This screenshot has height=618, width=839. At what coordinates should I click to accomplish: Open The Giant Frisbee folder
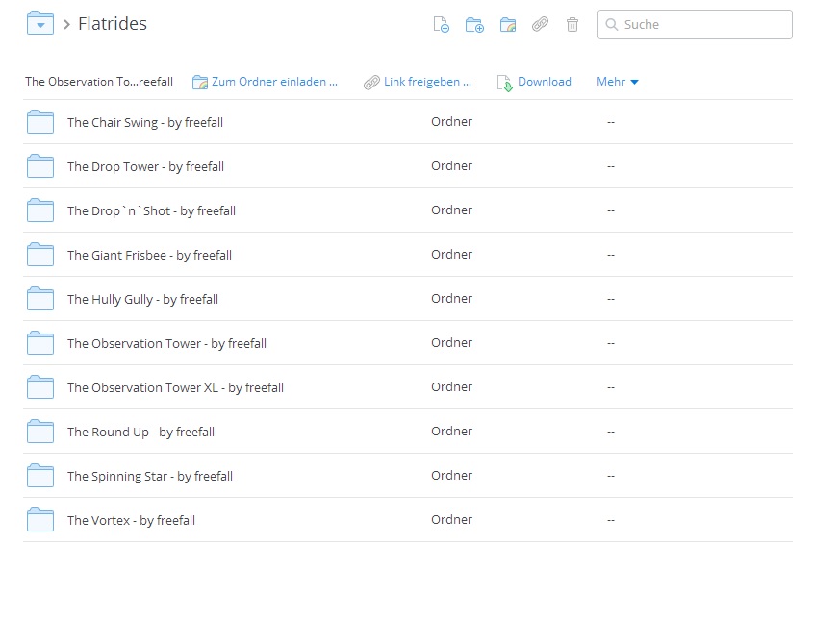(149, 255)
